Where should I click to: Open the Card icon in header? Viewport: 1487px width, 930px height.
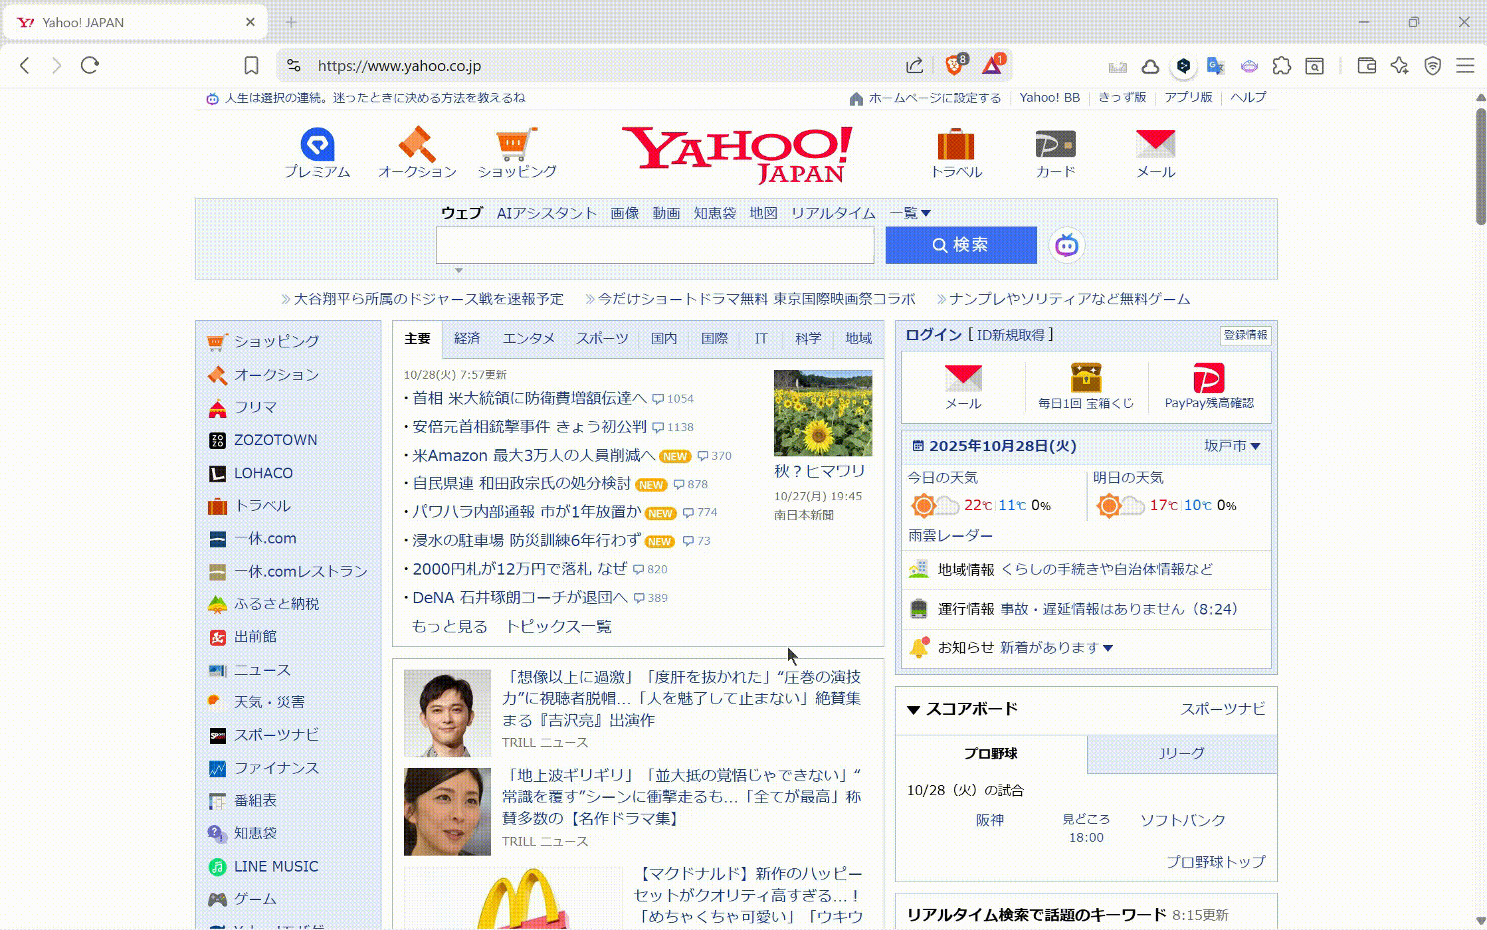coord(1054,145)
